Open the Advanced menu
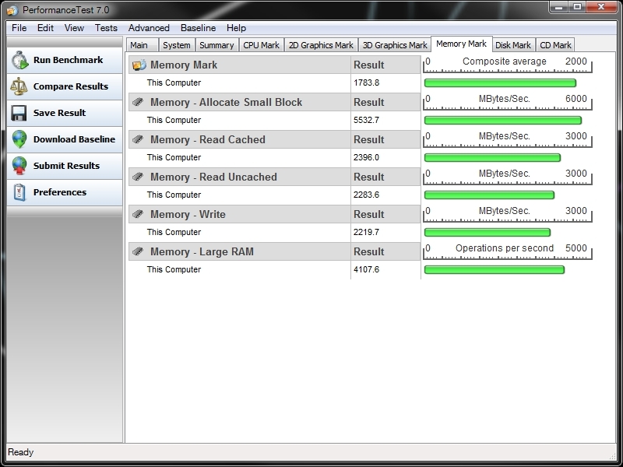Screen dimensions: 623x467 click(149, 28)
